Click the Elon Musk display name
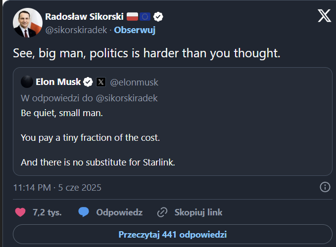 [x=58, y=82]
